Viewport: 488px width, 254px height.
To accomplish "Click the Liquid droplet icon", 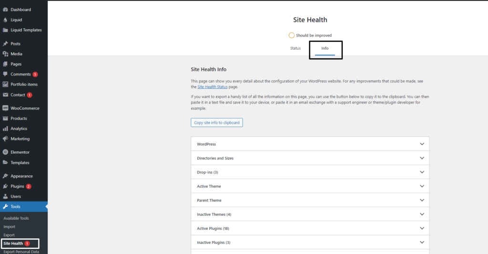I will (5, 20).
